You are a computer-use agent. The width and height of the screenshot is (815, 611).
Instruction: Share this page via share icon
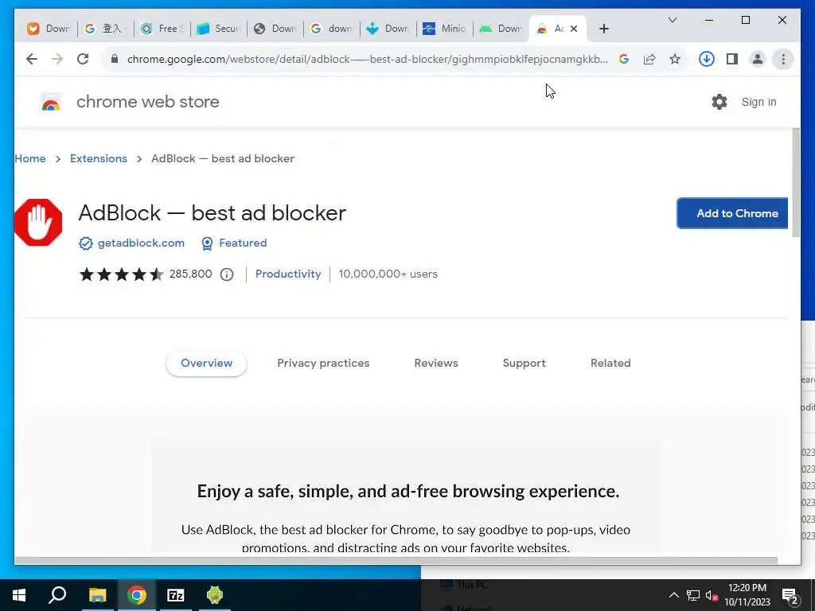click(649, 59)
